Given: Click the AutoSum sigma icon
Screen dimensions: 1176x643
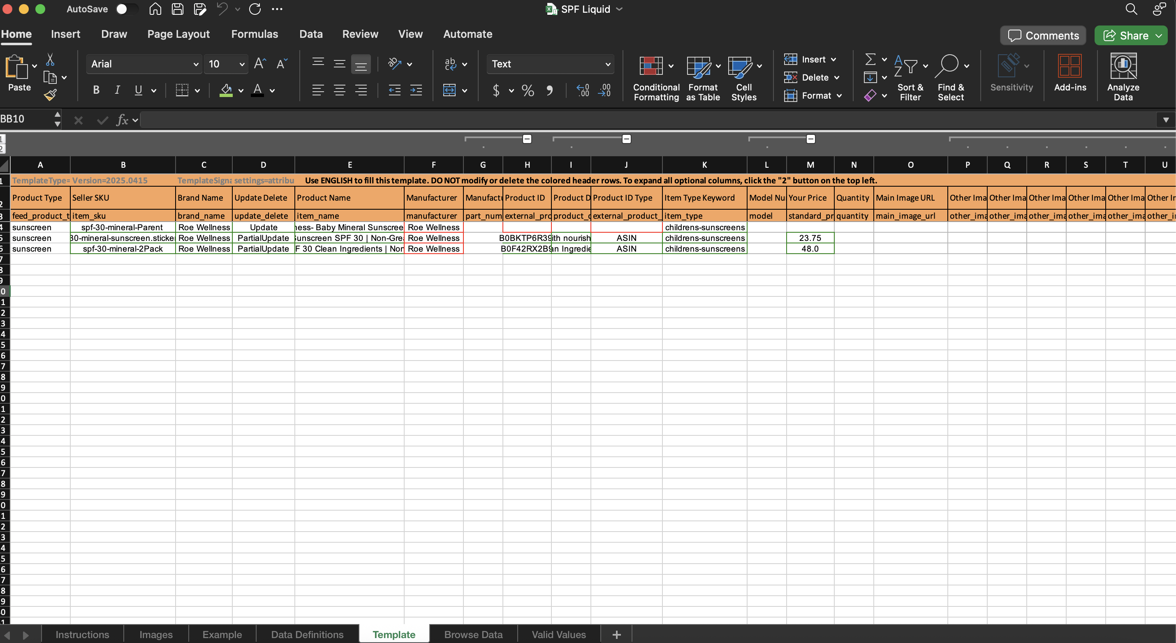Looking at the screenshot, I should click(870, 59).
